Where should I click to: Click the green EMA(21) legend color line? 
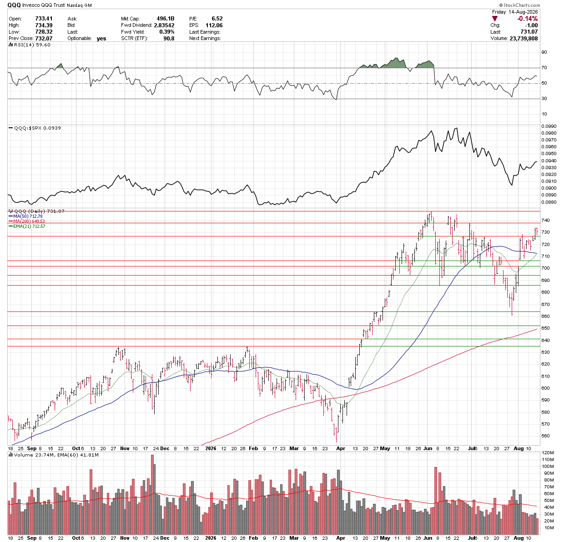(10, 226)
